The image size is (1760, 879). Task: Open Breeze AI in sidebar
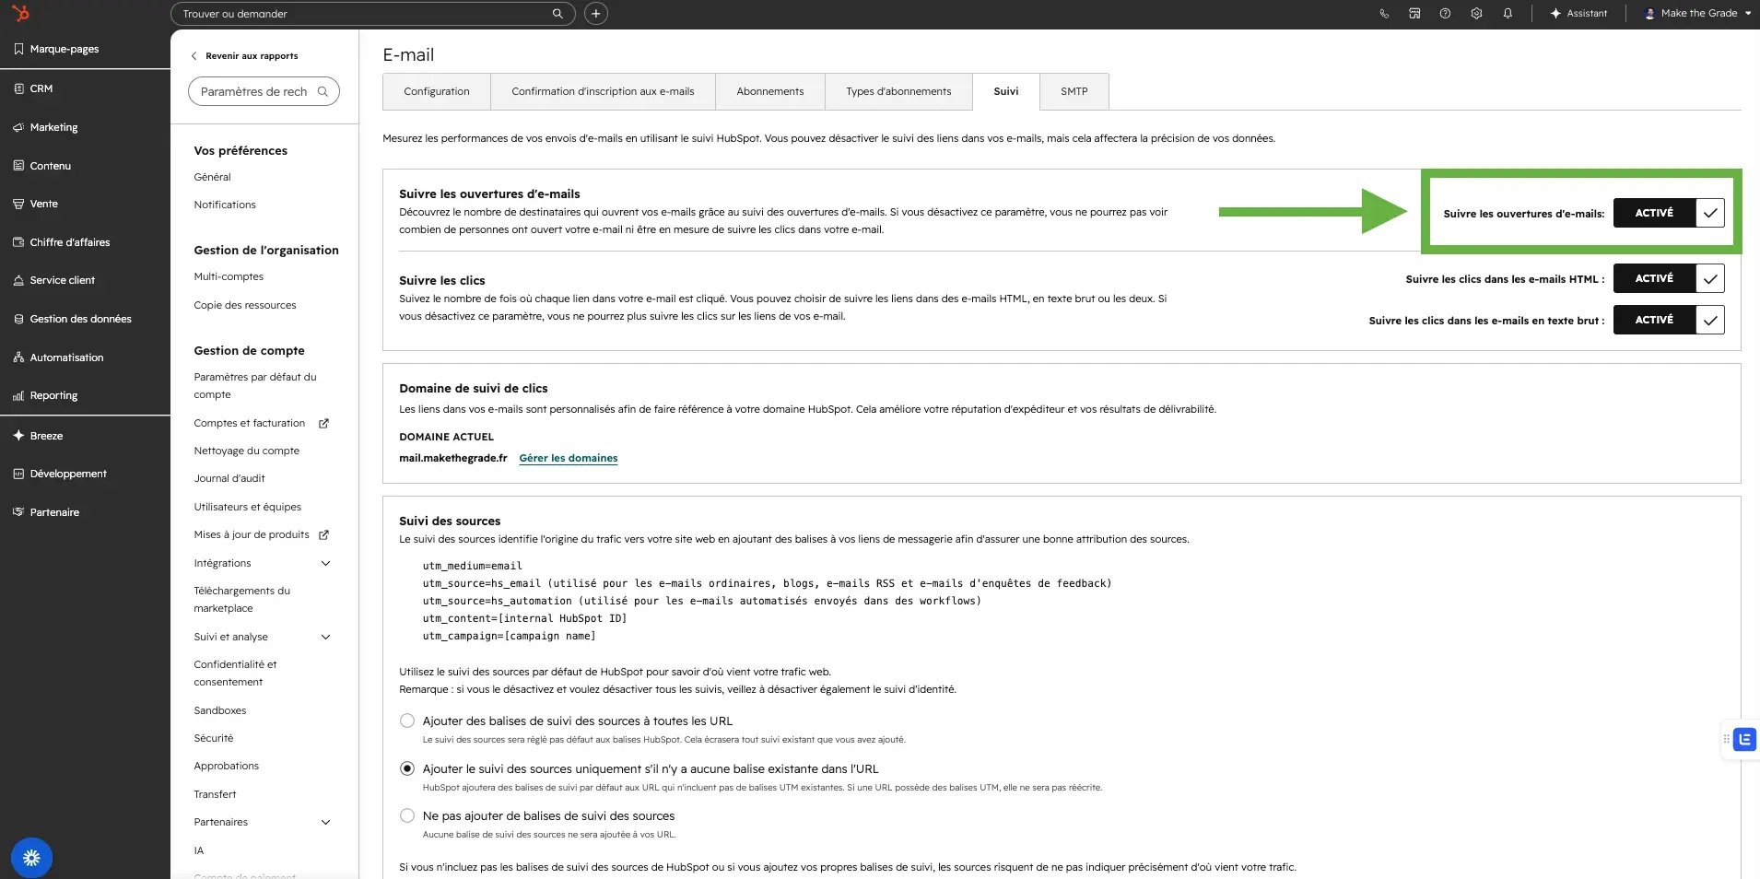pos(38,436)
